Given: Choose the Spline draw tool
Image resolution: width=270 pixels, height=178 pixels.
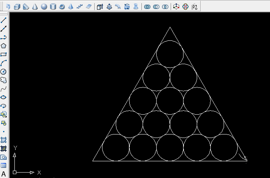Looking at the screenshot, I should [4, 89].
